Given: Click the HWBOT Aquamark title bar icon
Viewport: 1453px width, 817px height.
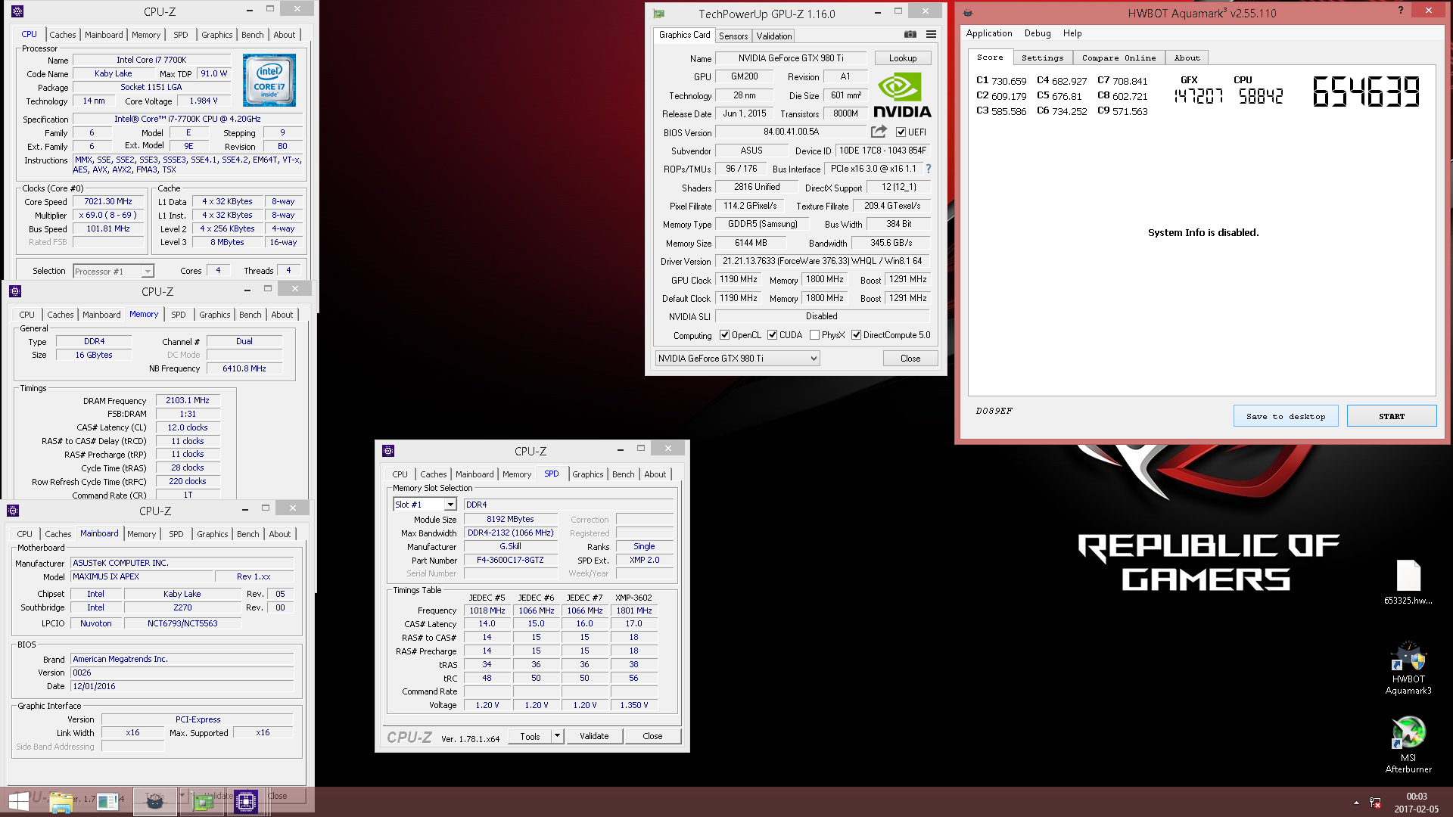Looking at the screenshot, I should [x=967, y=13].
